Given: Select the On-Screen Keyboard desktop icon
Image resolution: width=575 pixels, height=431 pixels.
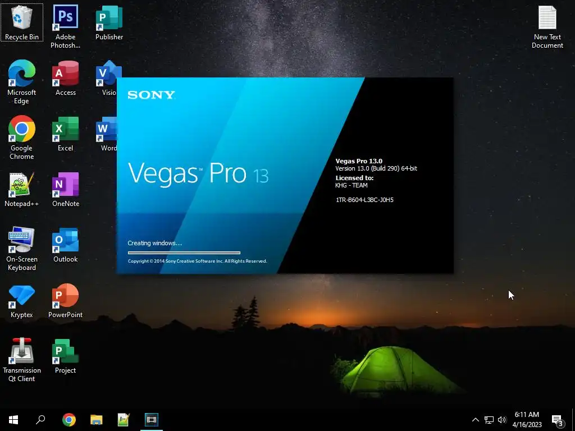Looking at the screenshot, I should (22, 249).
